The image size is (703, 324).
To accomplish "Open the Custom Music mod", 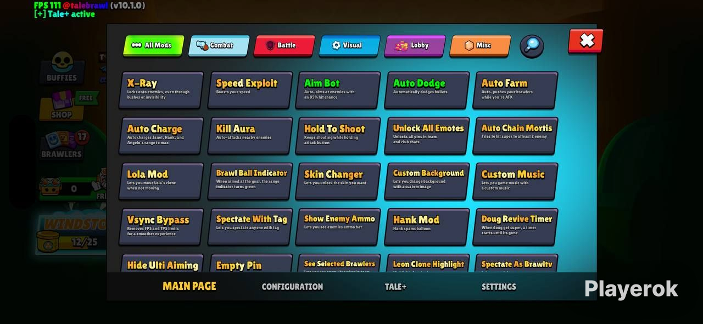I will 515,181.
